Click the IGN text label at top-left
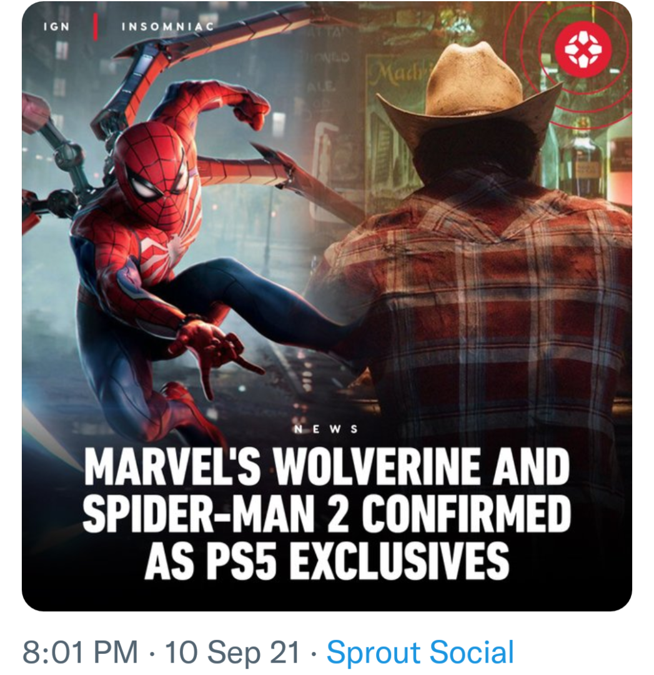Viewport: 654px width, 675px height. tap(57, 27)
